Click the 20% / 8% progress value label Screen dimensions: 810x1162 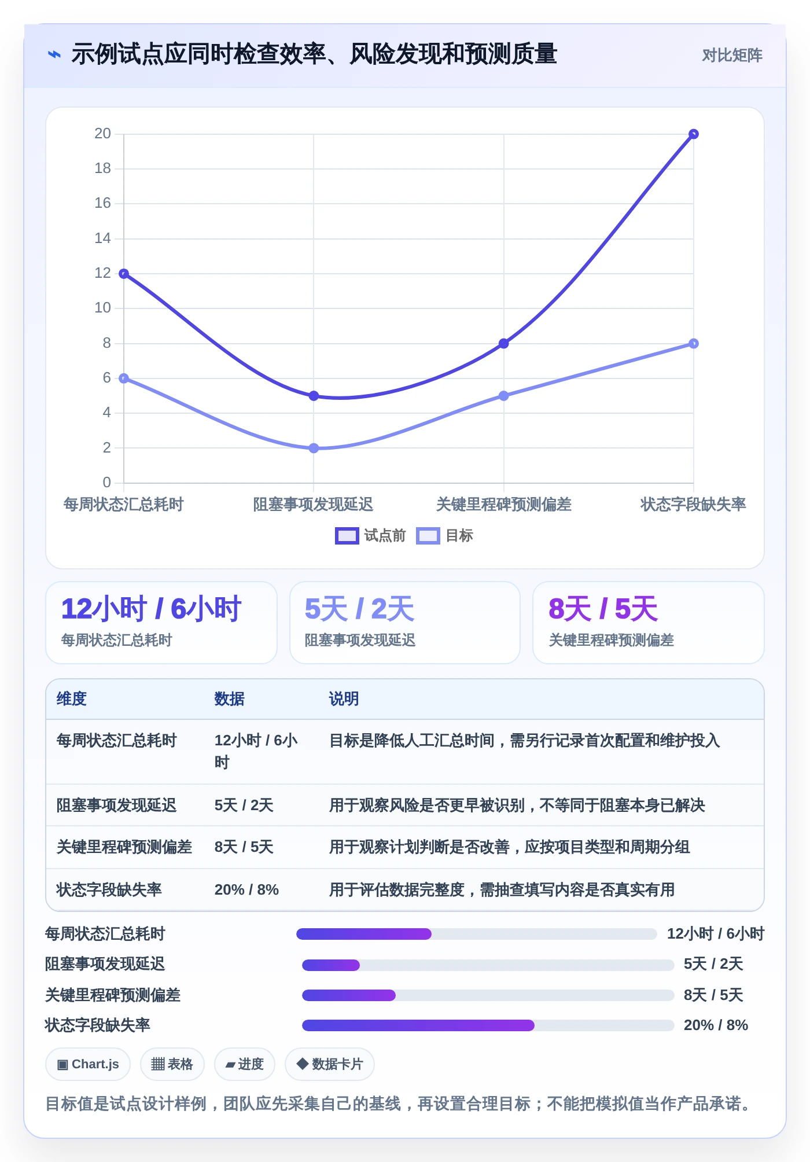(716, 1025)
